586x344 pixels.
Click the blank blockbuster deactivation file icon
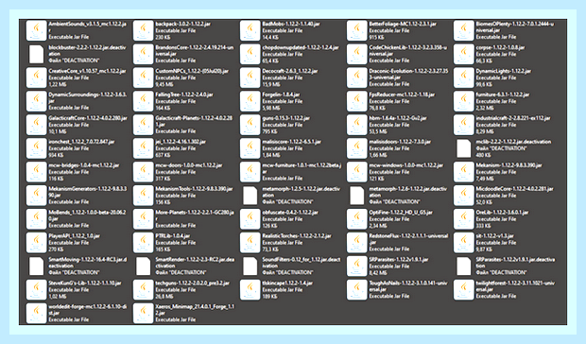[36, 54]
